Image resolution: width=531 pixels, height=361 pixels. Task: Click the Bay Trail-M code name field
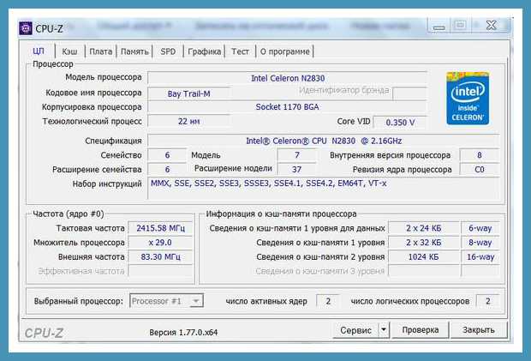[188, 93]
